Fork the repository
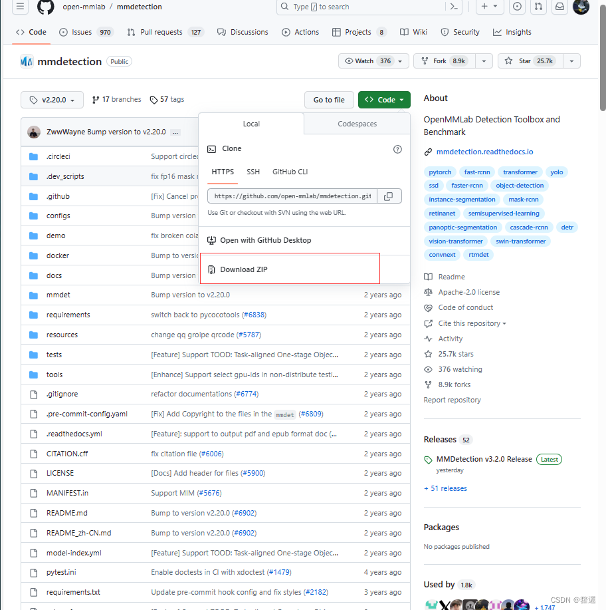 445,61
